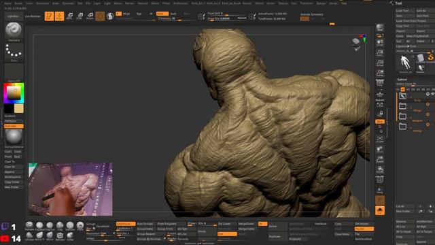
Task: Expand the Weapon subtool folder
Action: tap(402, 116)
